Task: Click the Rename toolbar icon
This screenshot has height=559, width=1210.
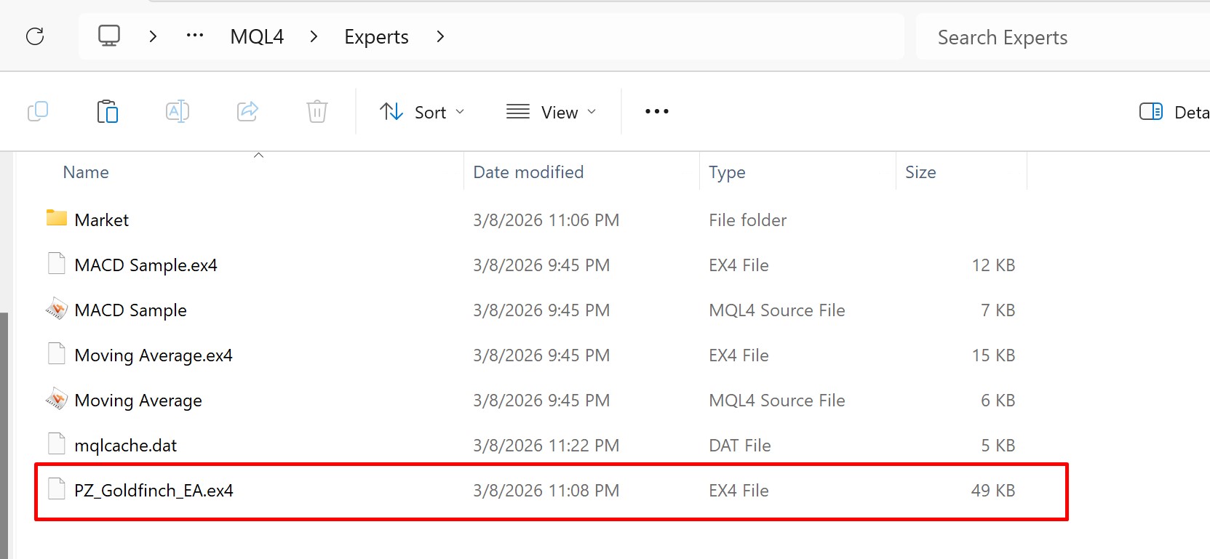Action: (x=178, y=111)
